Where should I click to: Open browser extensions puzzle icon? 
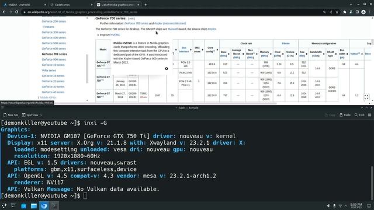coord(345,12)
